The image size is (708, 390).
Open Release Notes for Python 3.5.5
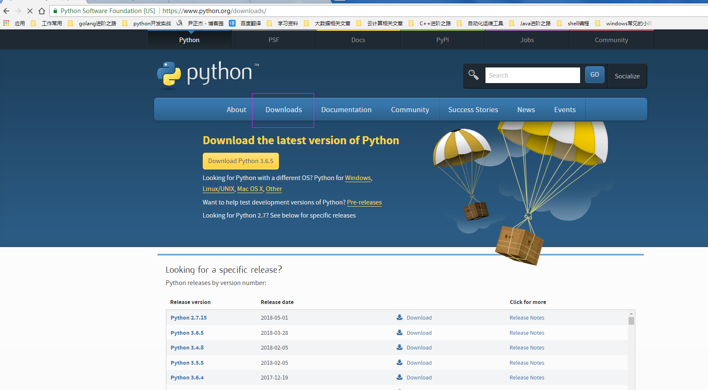527,363
